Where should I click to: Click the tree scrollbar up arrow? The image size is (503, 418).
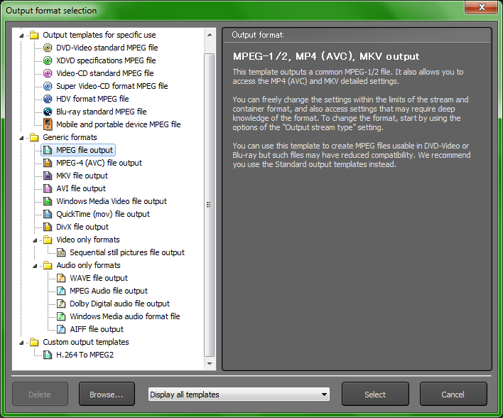pos(210,35)
